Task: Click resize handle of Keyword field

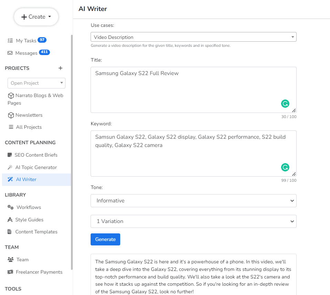Action: click(x=294, y=174)
